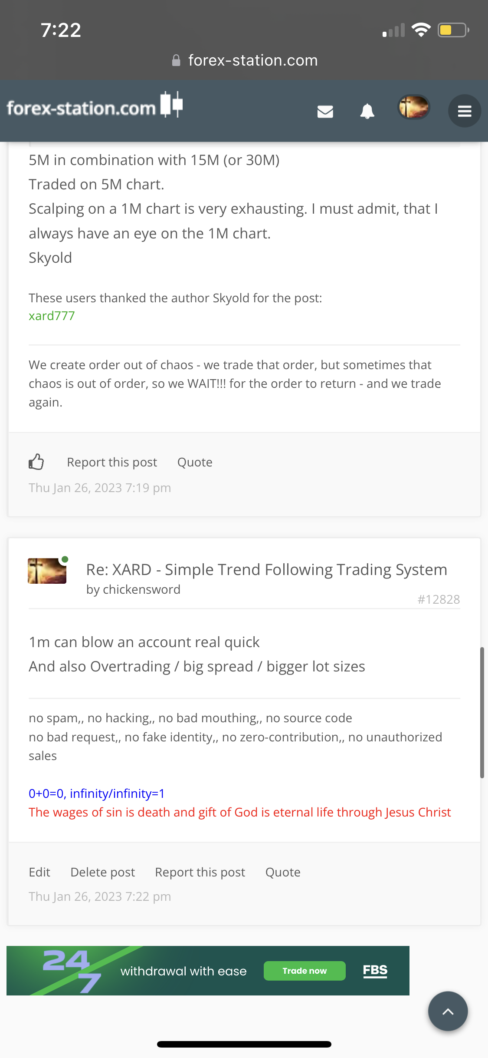The width and height of the screenshot is (488, 1058).
Task: Tap the forex-station.com URL address field
Action: click(x=252, y=60)
